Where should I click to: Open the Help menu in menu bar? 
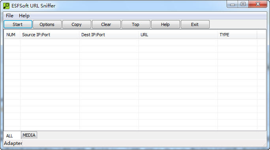[x=24, y=16]
